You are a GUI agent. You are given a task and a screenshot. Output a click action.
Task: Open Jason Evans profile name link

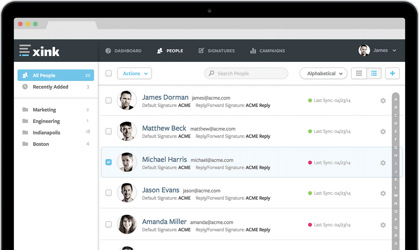[161, 190]
